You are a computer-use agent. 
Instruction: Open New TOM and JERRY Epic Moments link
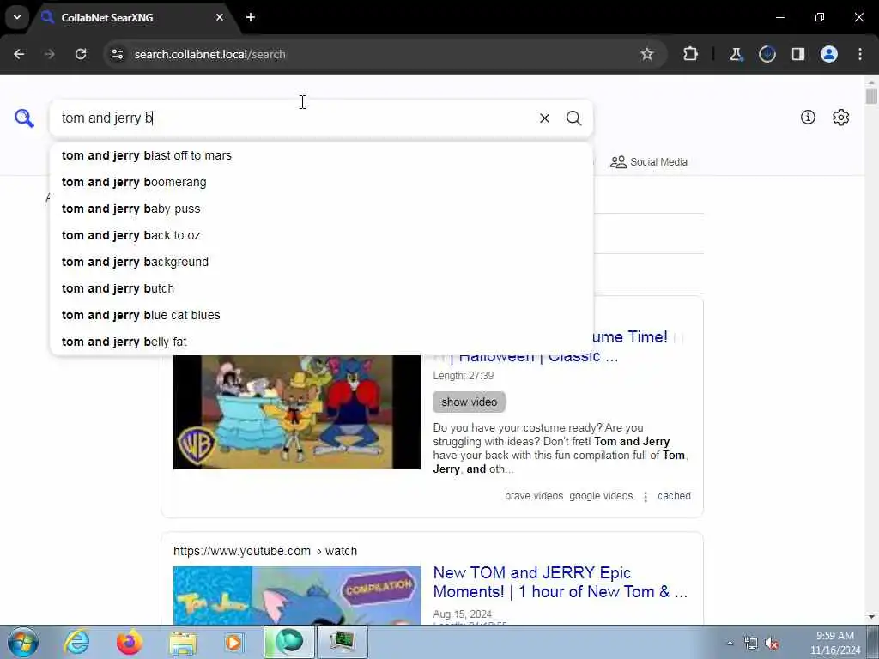(560, 583)
